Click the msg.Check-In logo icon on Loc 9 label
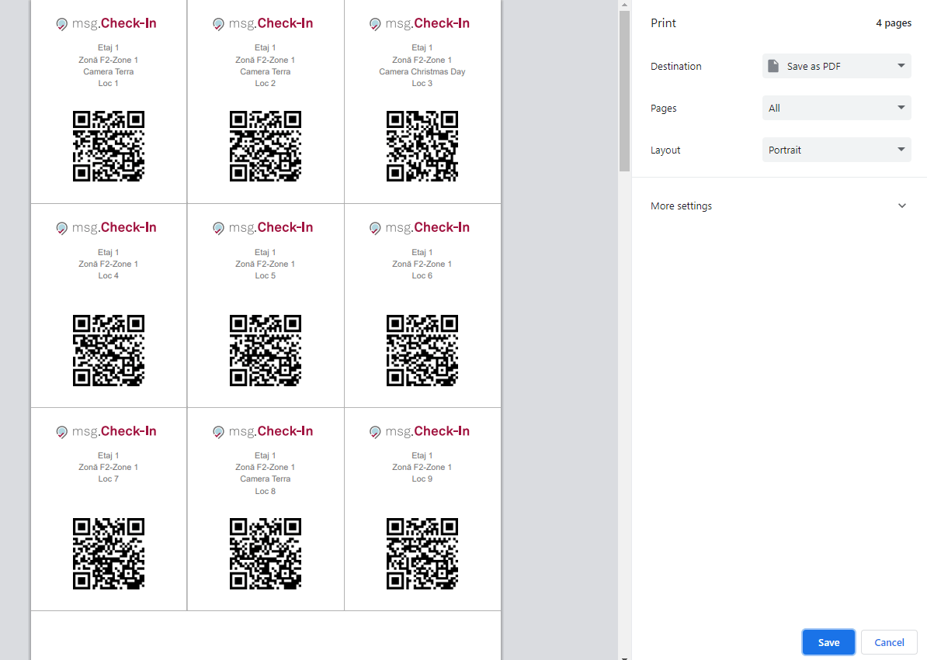Image resolution: width=927 pixels, height=660 pixels. 375,432
